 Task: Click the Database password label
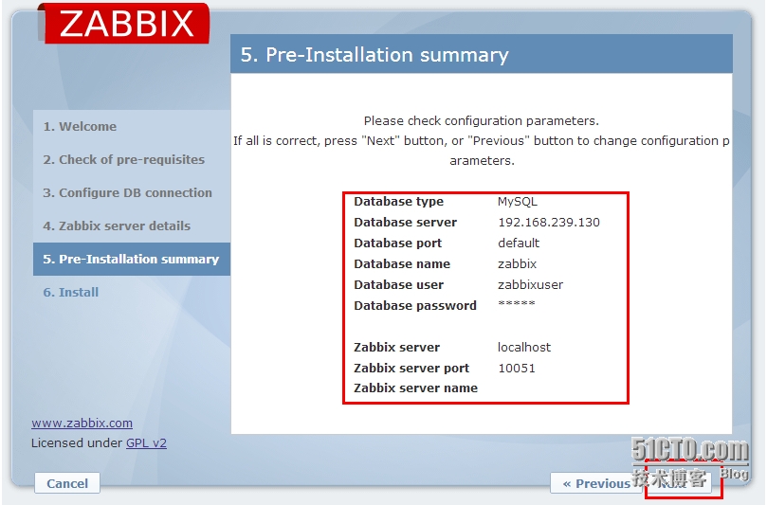coord(415,305)
